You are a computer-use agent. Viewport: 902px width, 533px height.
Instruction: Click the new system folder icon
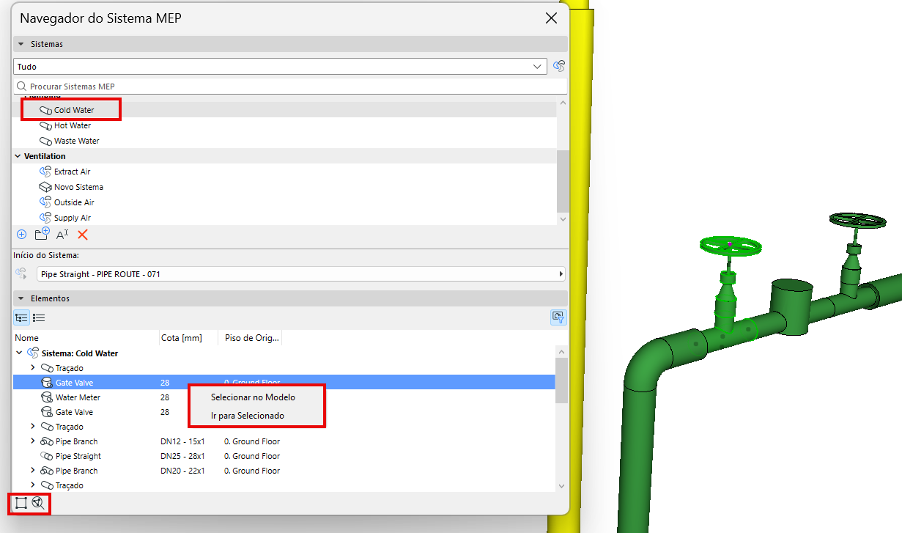pos(42,235)
